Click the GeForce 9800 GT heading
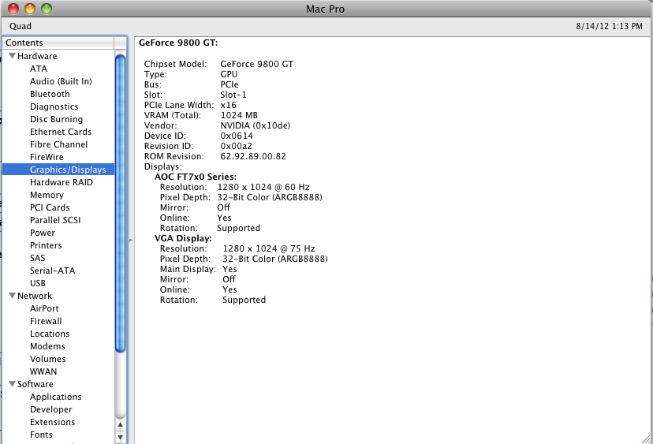 [x=178, y=43]
